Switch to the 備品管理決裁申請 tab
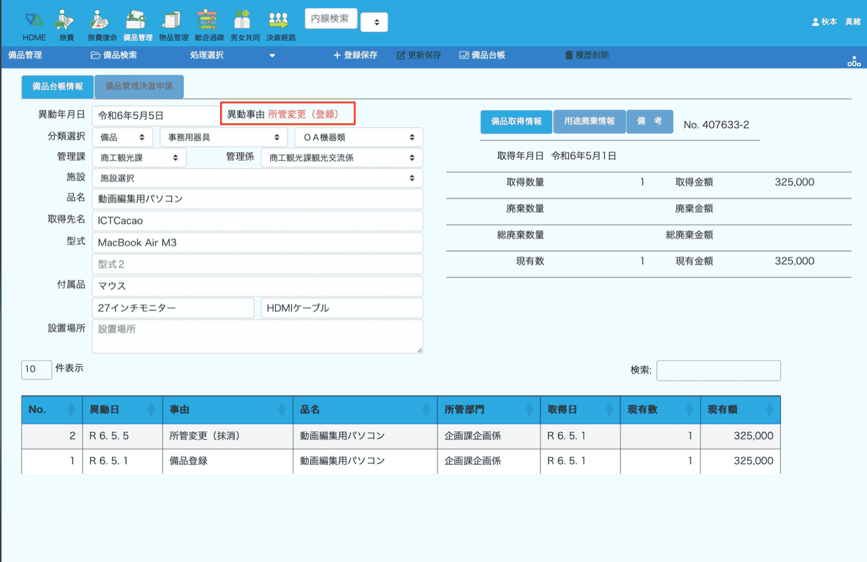The width and height of the screenshot is (867, 562). [139, 87]
